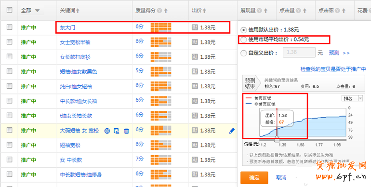Tick the checkbox for 东大门 row
The width and height of the screenshot is (371, 187).
(10, 27)
